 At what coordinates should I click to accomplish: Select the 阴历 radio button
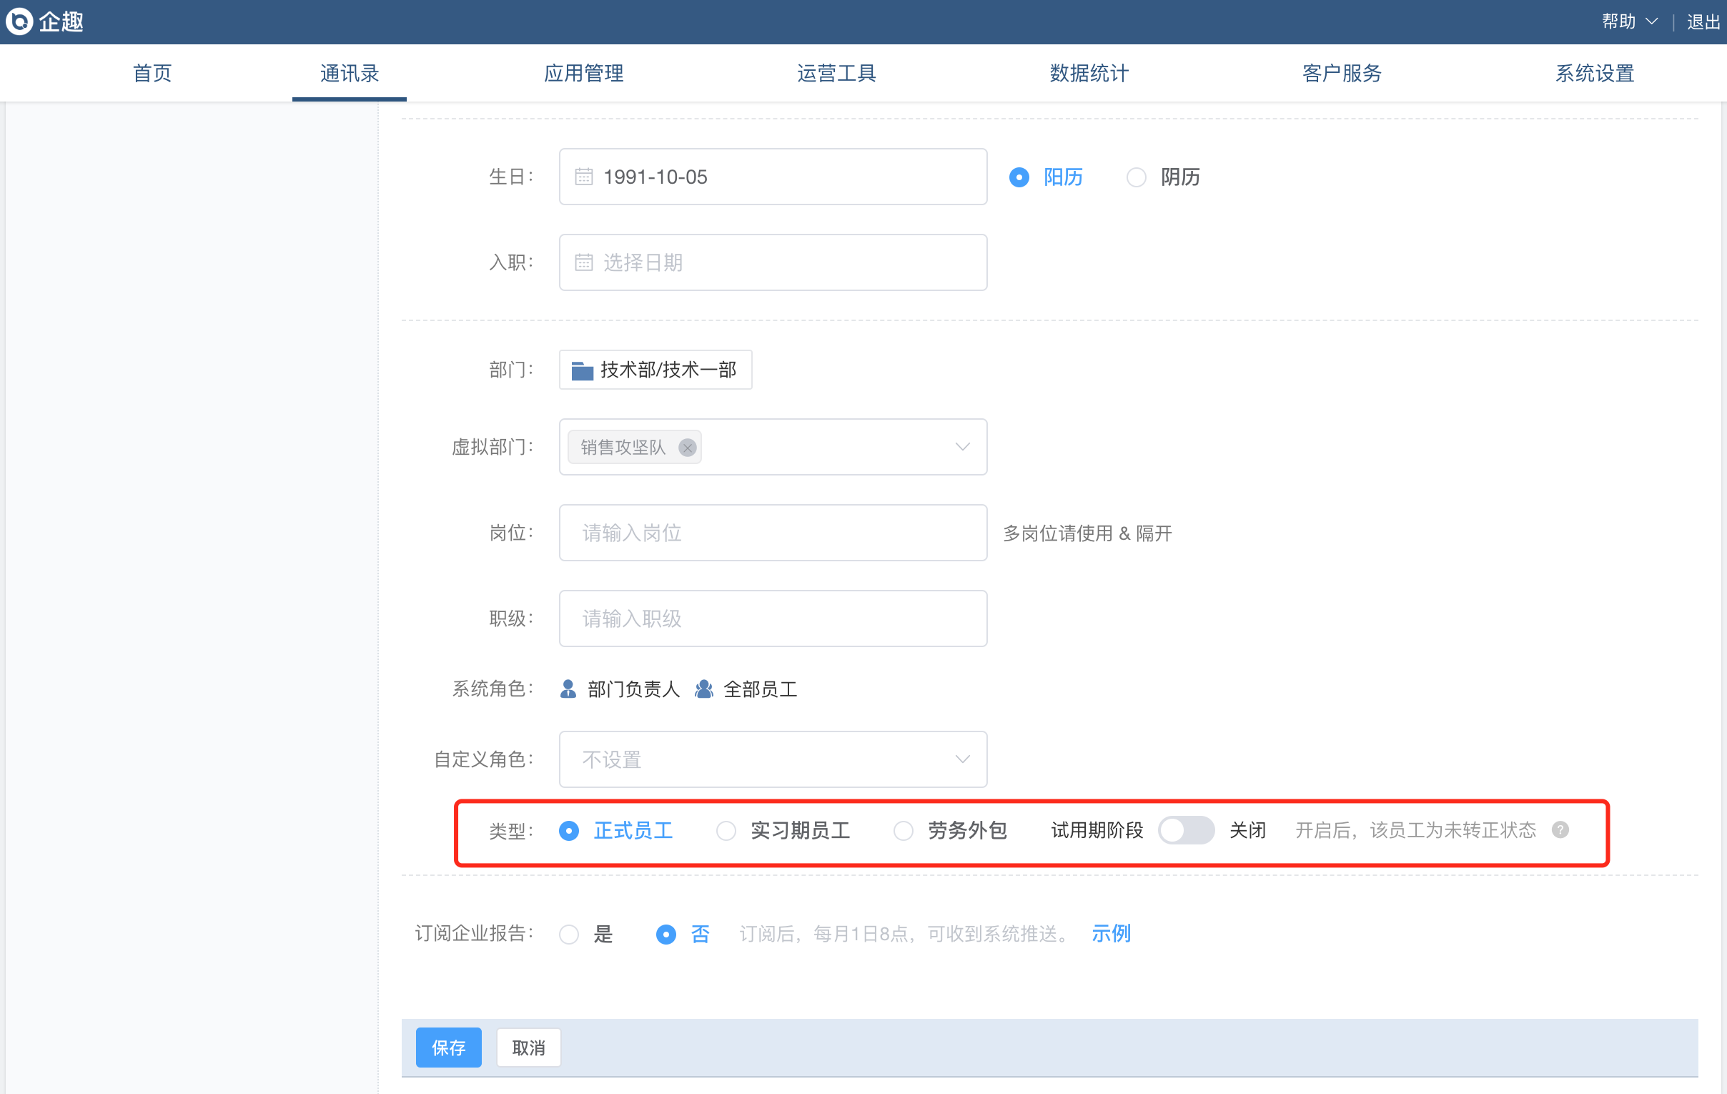tap(1136, 177)
